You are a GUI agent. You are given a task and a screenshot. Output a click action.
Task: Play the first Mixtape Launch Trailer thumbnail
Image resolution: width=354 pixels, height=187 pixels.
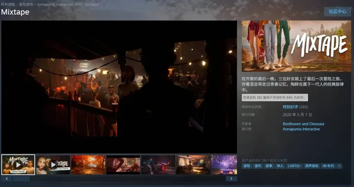click(18, 165)
